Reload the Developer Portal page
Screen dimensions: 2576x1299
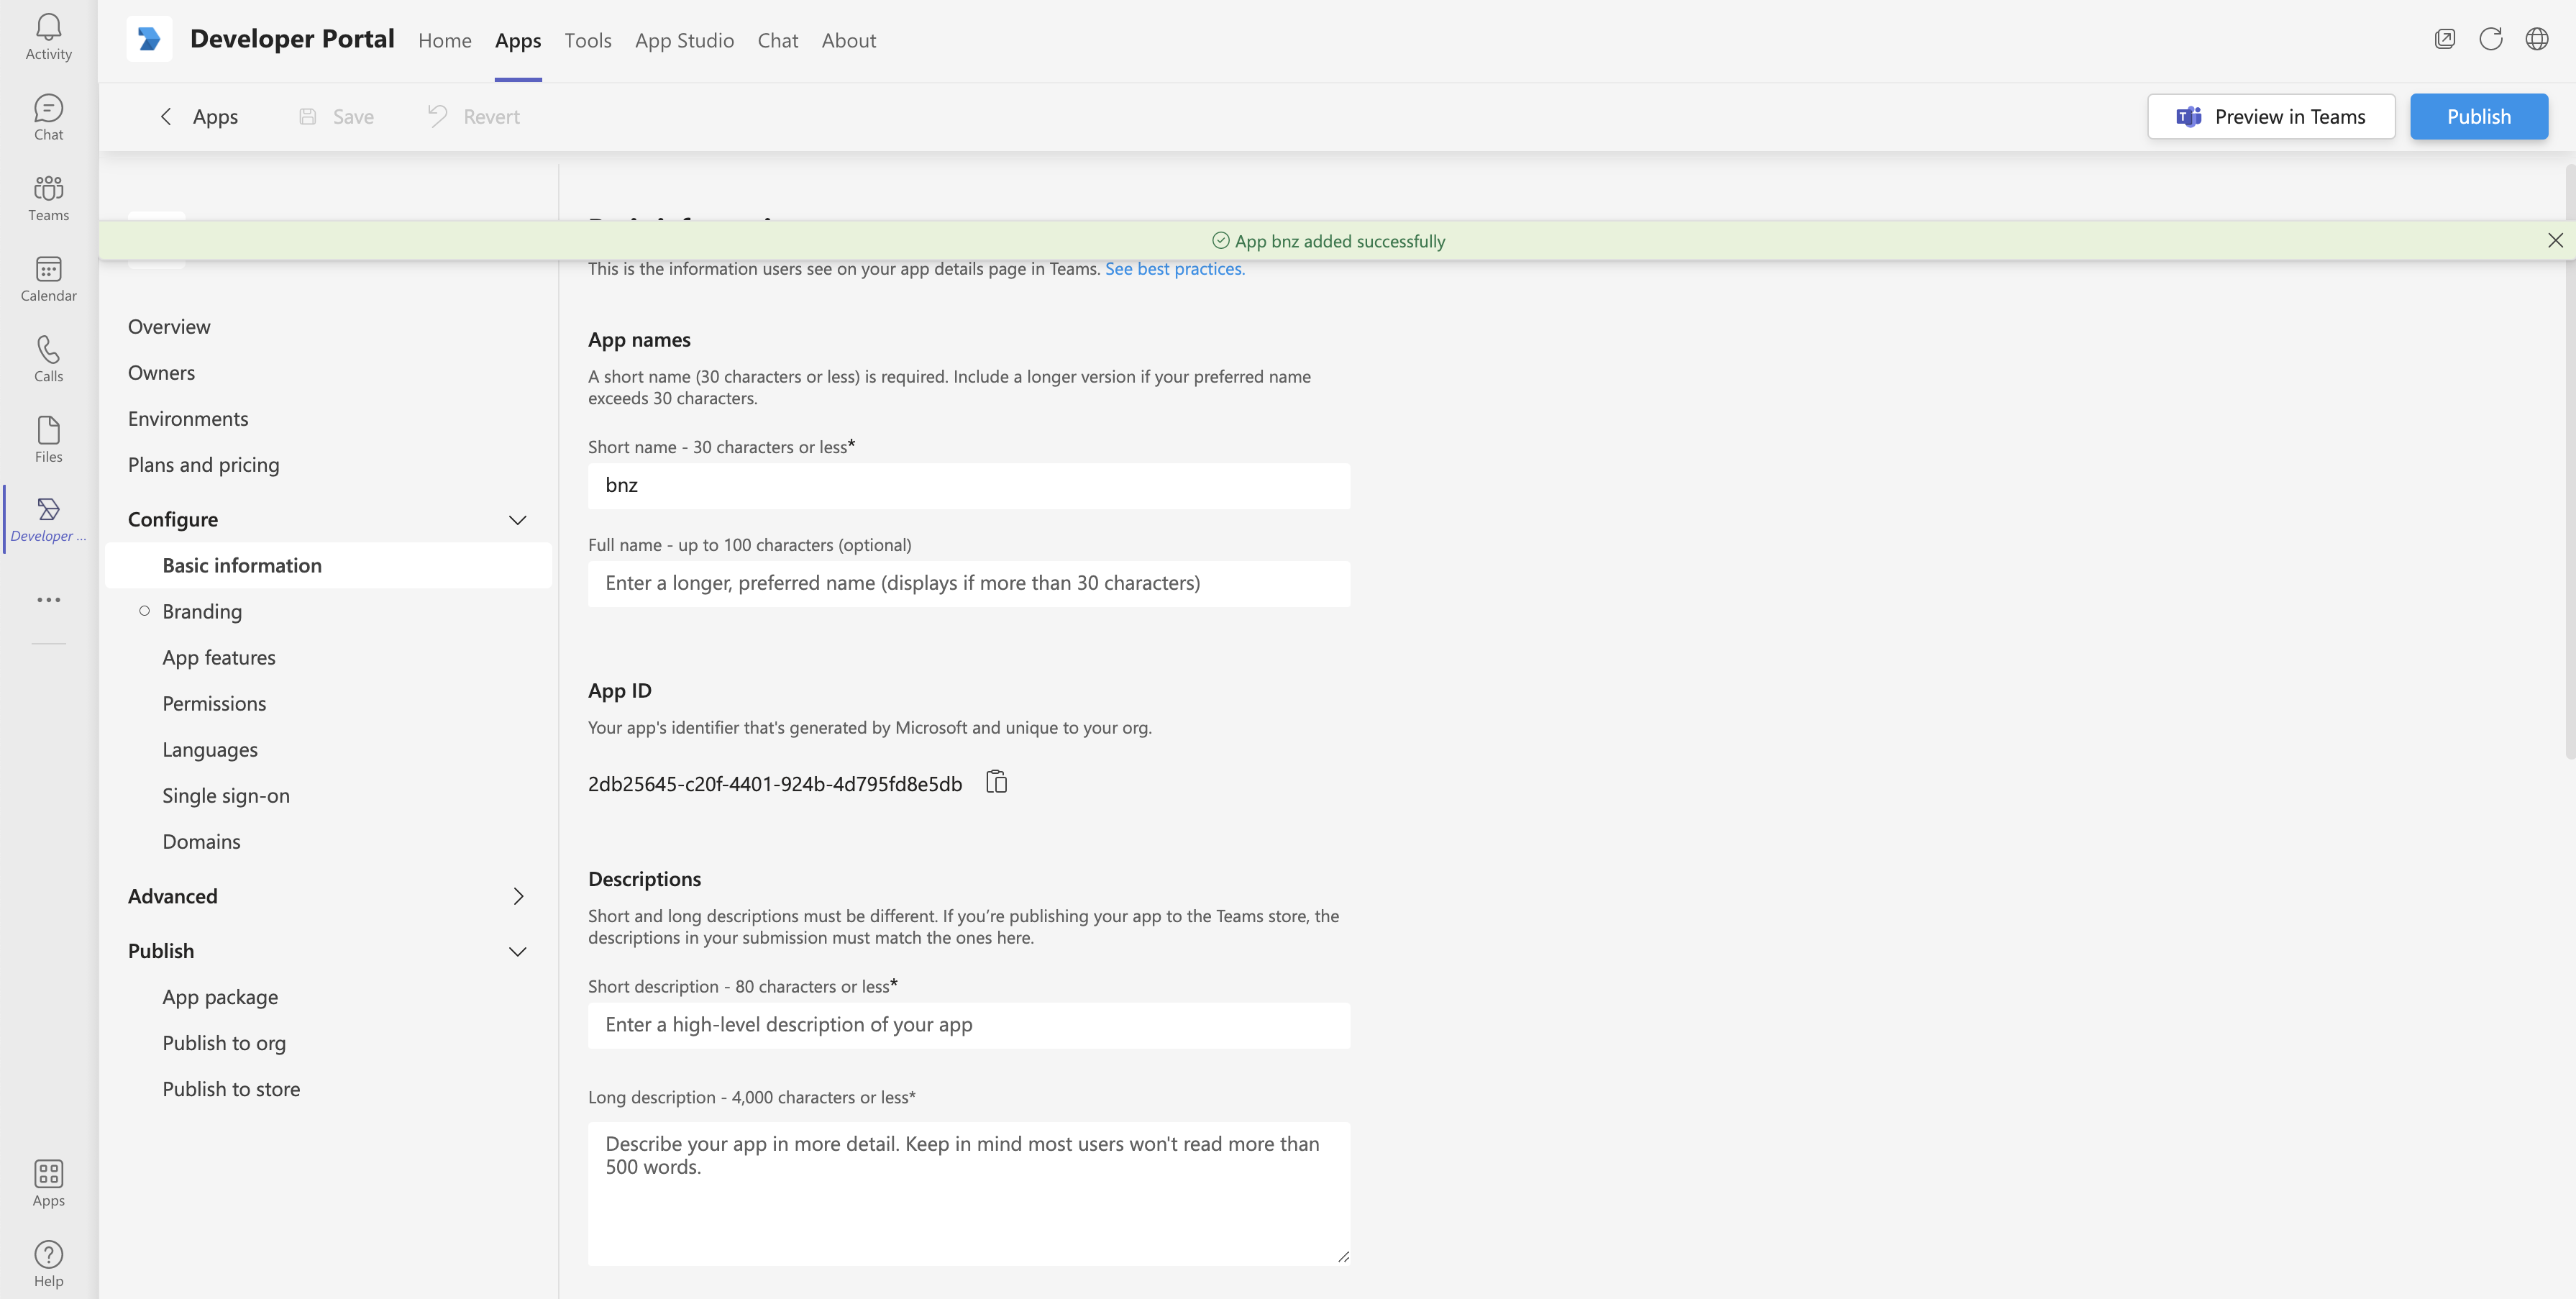click(x=2491, y=38)
